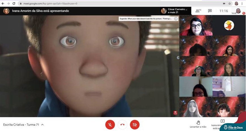Select participant tile with yellow cartoon avatar
Viewport: 246px width, 131px height.
point(229,25)
